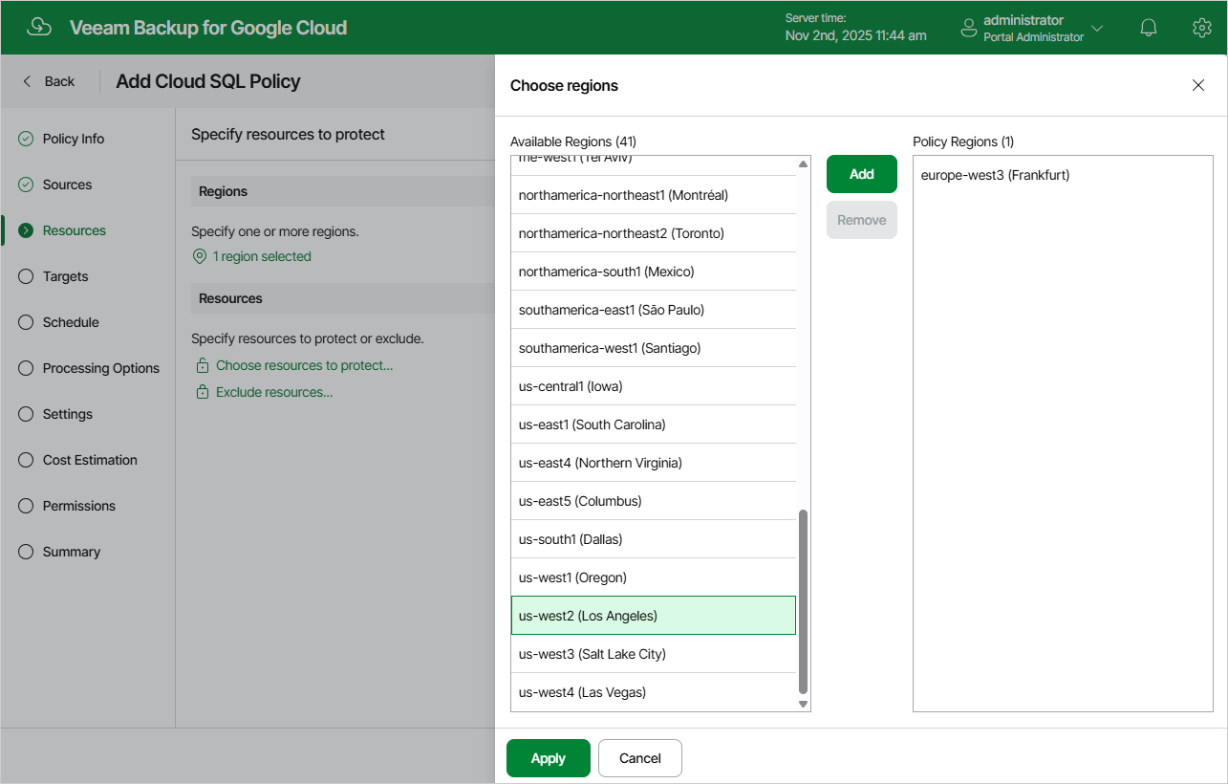Click the Summary step circle icon
Screen dimensions: 1228x784
click(x=26, y=552)
